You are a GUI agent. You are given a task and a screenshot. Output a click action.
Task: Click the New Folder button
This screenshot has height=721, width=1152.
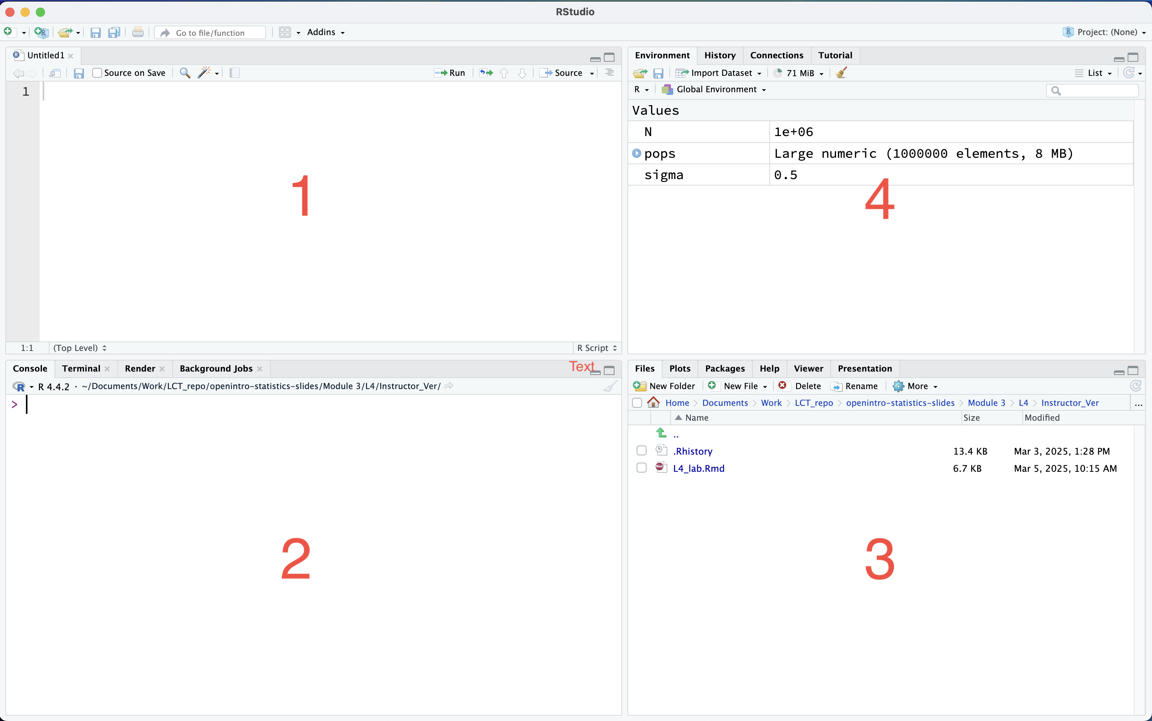[x=664, y=386]
